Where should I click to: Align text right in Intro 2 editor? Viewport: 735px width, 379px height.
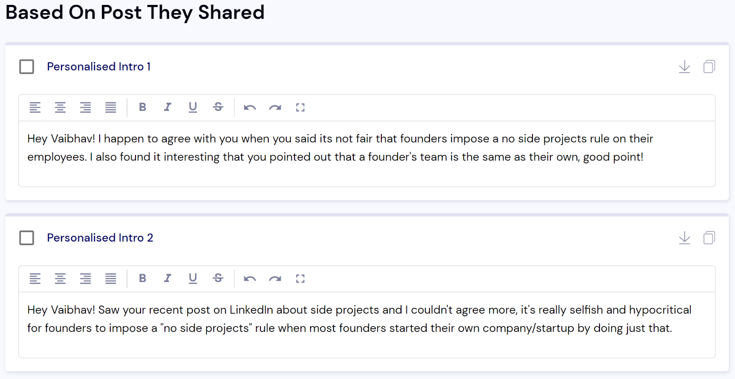coord(85,279)
